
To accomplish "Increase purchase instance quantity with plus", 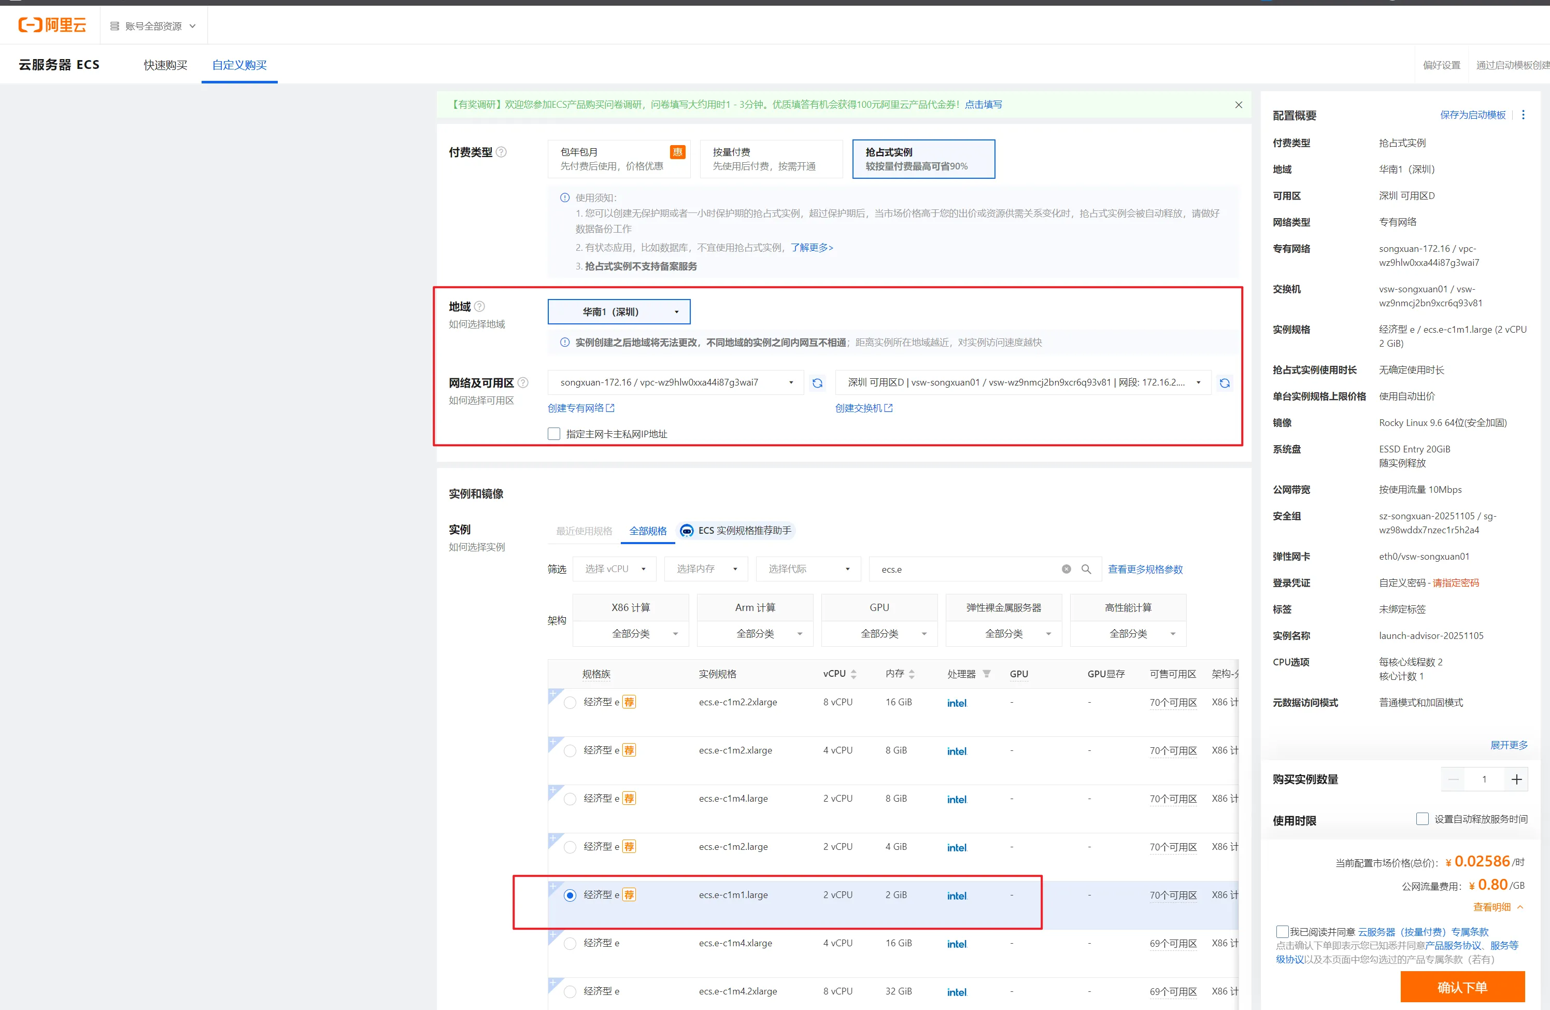I will click(x=1516, y=779).
